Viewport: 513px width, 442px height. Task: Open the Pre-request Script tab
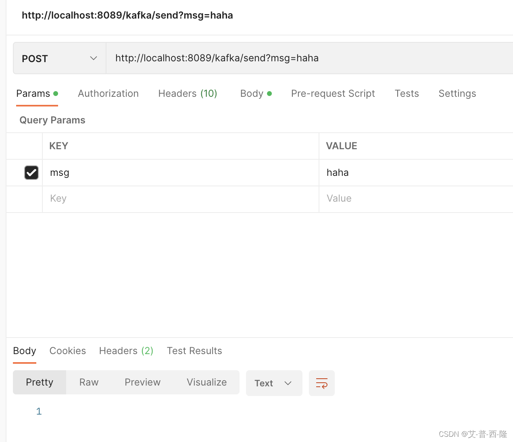coord(333,93)
